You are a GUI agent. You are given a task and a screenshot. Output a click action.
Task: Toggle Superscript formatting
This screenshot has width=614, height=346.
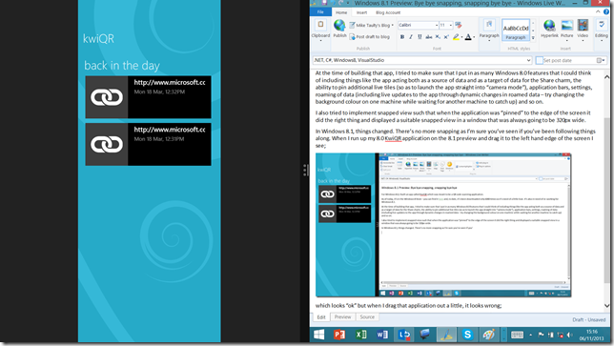tap(446, 37)
